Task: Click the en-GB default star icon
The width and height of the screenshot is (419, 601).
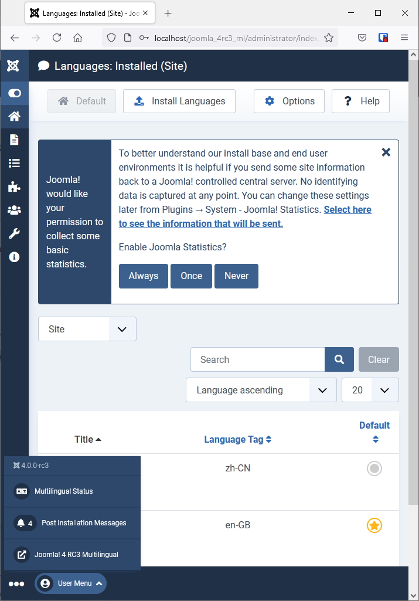Action: point(374,525)
